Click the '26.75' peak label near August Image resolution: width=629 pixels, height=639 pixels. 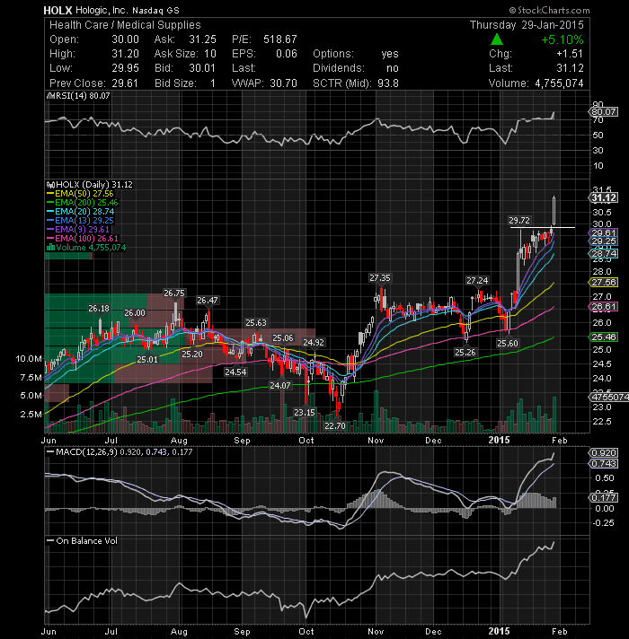pyautogui.click(x=174, y=293)
